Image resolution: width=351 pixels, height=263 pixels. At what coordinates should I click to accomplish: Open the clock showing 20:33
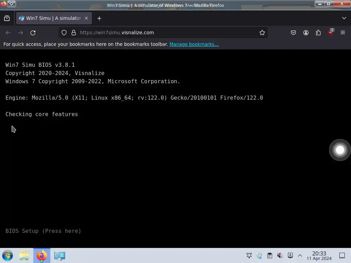(x=319, y=255)
